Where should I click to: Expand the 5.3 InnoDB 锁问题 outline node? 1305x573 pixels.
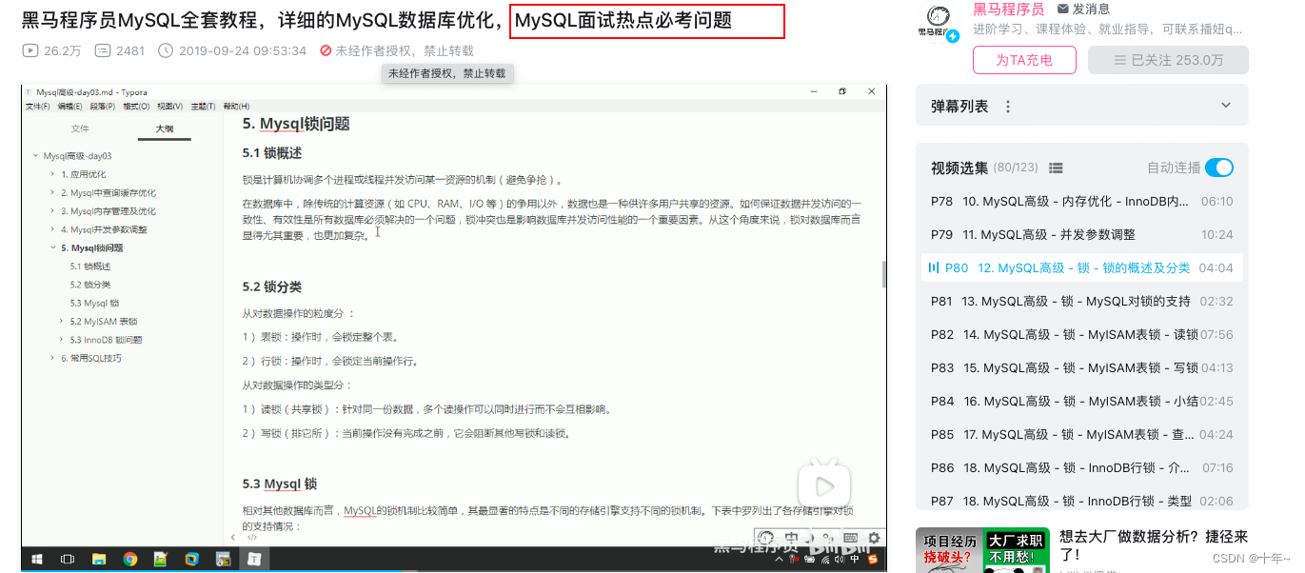click(62, 340)
